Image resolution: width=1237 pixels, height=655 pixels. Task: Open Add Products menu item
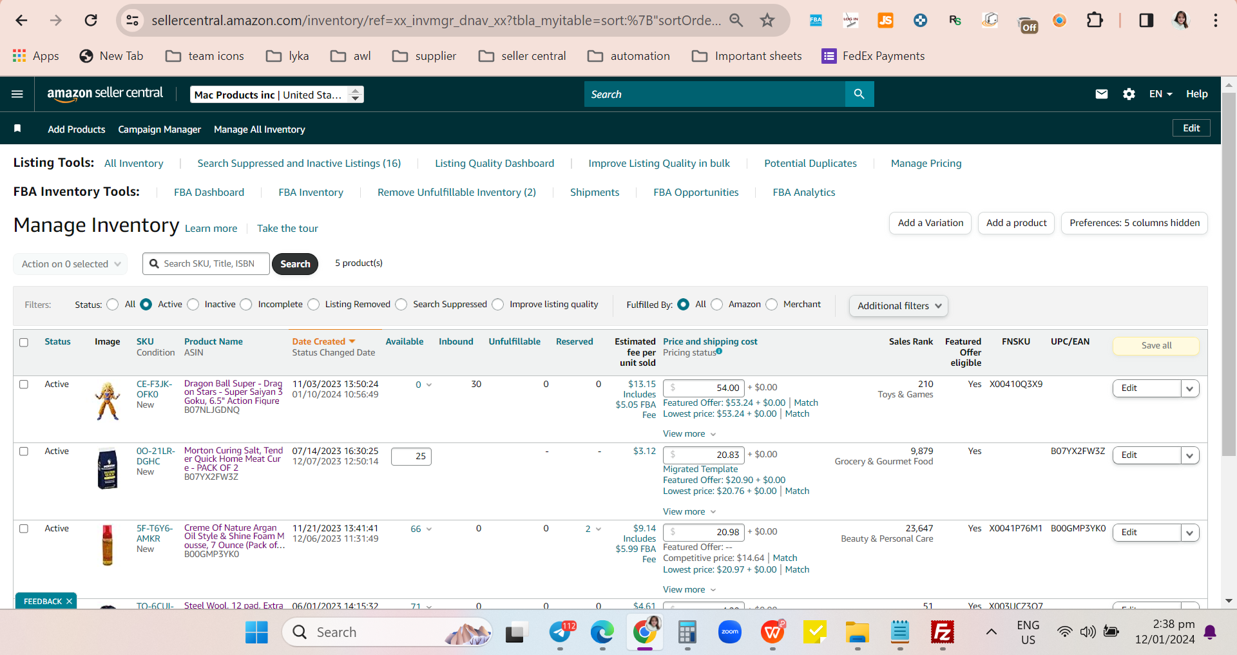pyautogui.click(x=77, y=129)
